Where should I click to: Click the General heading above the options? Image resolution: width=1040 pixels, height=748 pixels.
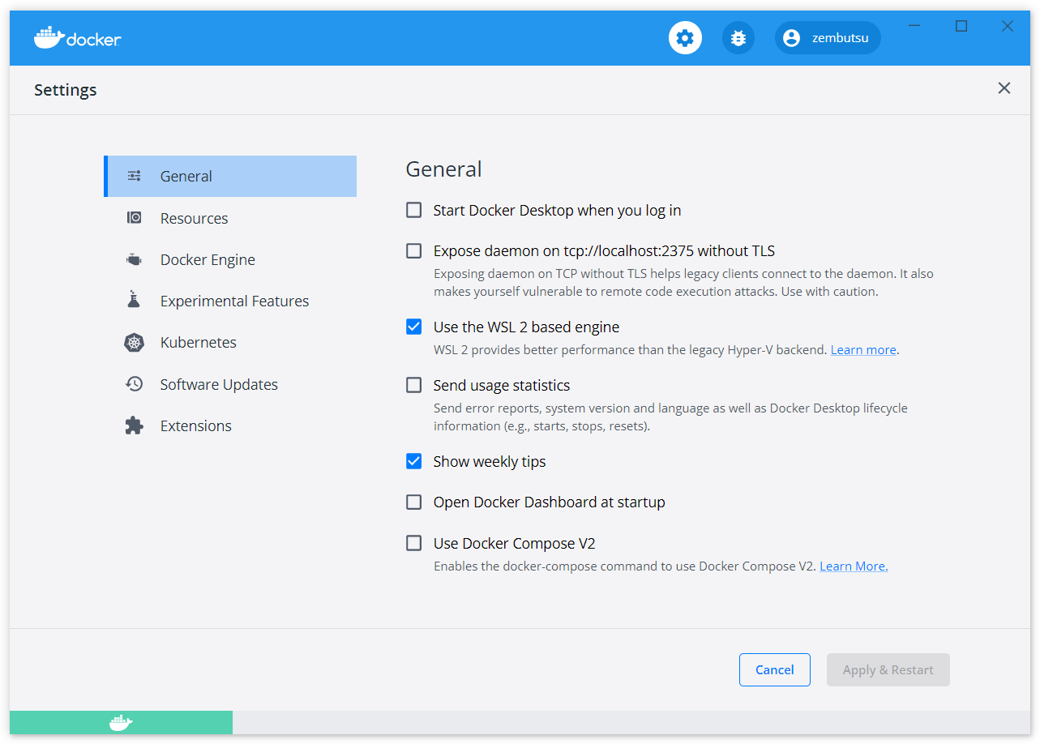[x=443, y=169]
